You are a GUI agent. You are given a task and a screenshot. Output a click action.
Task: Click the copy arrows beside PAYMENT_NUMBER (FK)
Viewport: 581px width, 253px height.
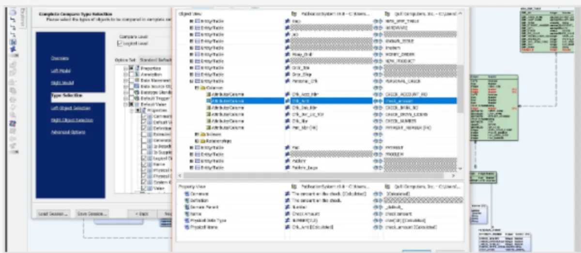pyautogui.click(x=378, y=128)
